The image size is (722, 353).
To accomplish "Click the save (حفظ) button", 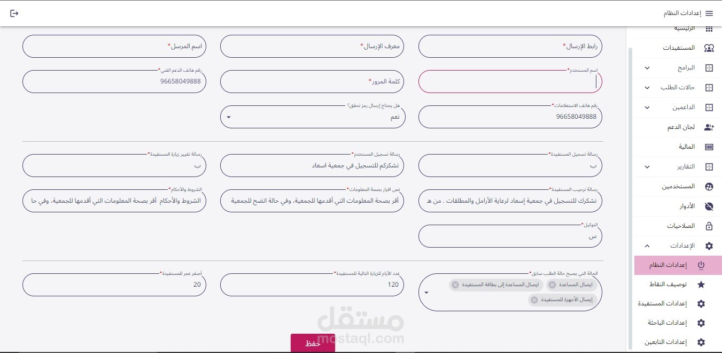I will click(x=313, y=343).
